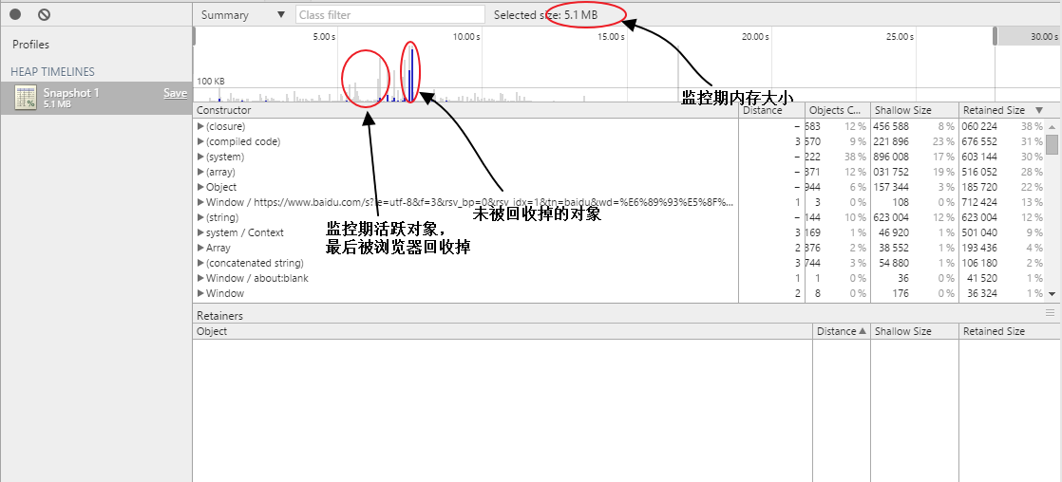Viewport: 1062px width, 482px height.
Task: Sort by Shallow Size in constructor table
Action: 915,110
